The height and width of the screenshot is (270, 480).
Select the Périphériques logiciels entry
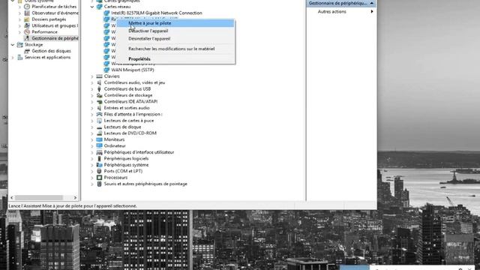click(x=126, y=158)
